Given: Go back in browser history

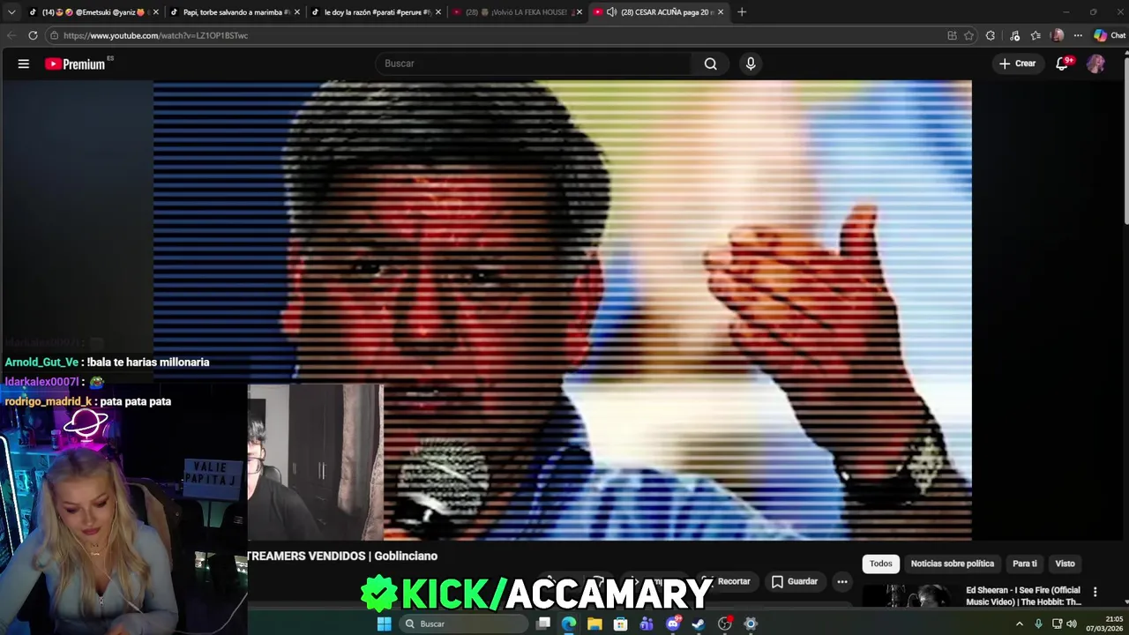Looking at the screenshot, I should (x=11, y=35).
